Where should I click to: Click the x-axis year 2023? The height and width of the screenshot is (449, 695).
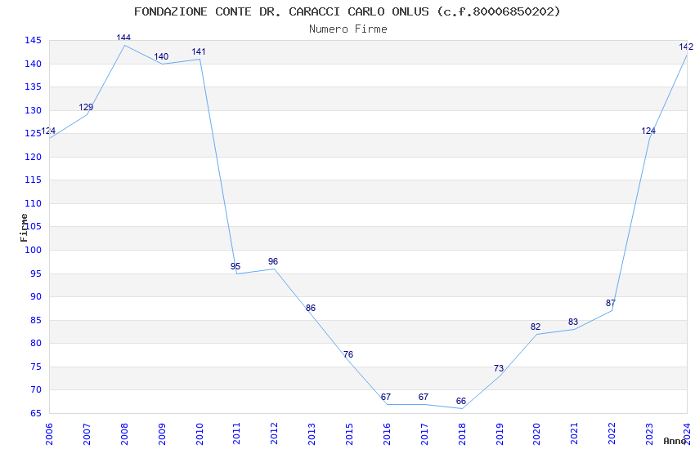pos(649,434)
